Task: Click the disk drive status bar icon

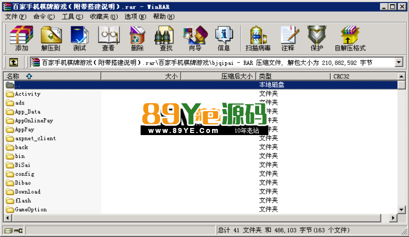Action: 8,230
